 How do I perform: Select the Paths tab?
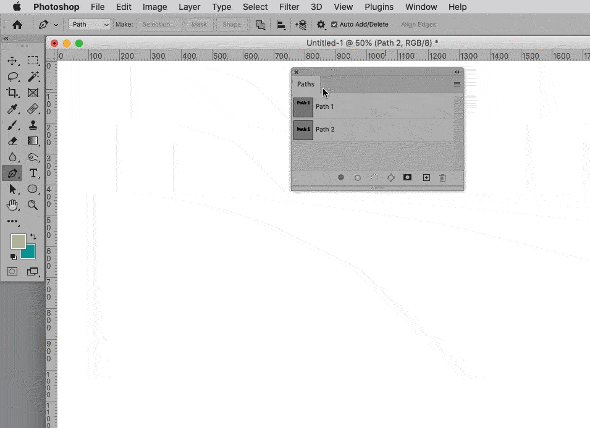pyautogui.click(x=306, y=84)
